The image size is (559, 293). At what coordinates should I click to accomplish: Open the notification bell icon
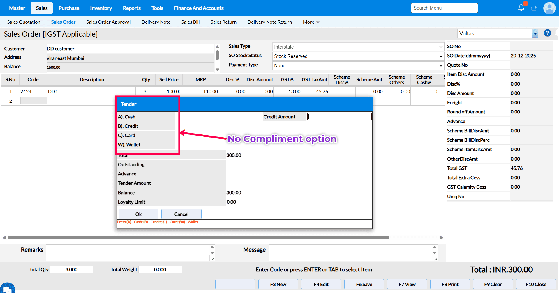521,8
